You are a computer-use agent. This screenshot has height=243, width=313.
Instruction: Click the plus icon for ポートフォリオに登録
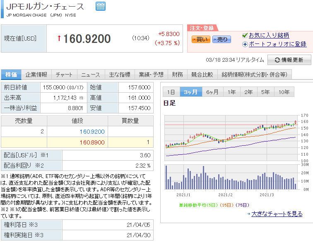[x=245, y=44]
